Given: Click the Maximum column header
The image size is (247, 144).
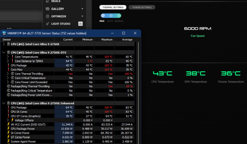Looking at the screenshot, I should tap(106, 40).
